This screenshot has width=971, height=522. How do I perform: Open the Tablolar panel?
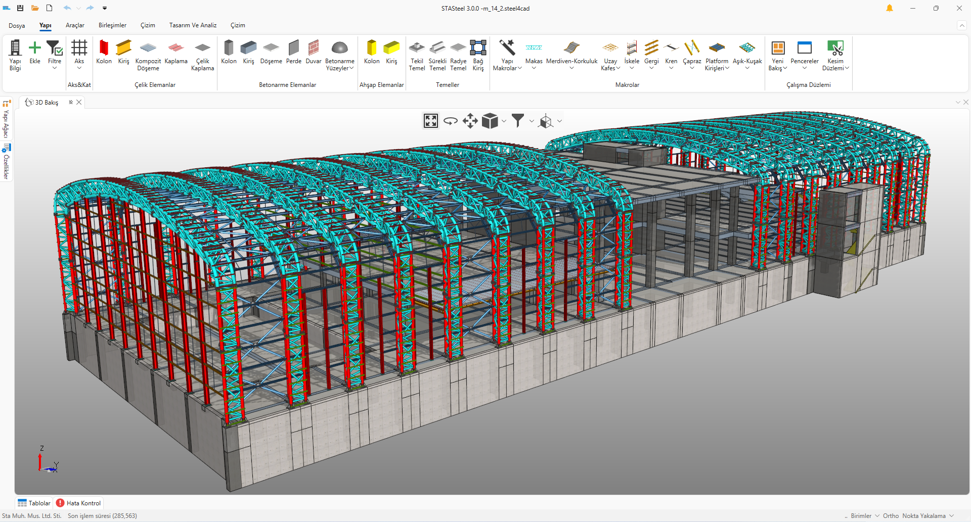(x=34, y=503)
